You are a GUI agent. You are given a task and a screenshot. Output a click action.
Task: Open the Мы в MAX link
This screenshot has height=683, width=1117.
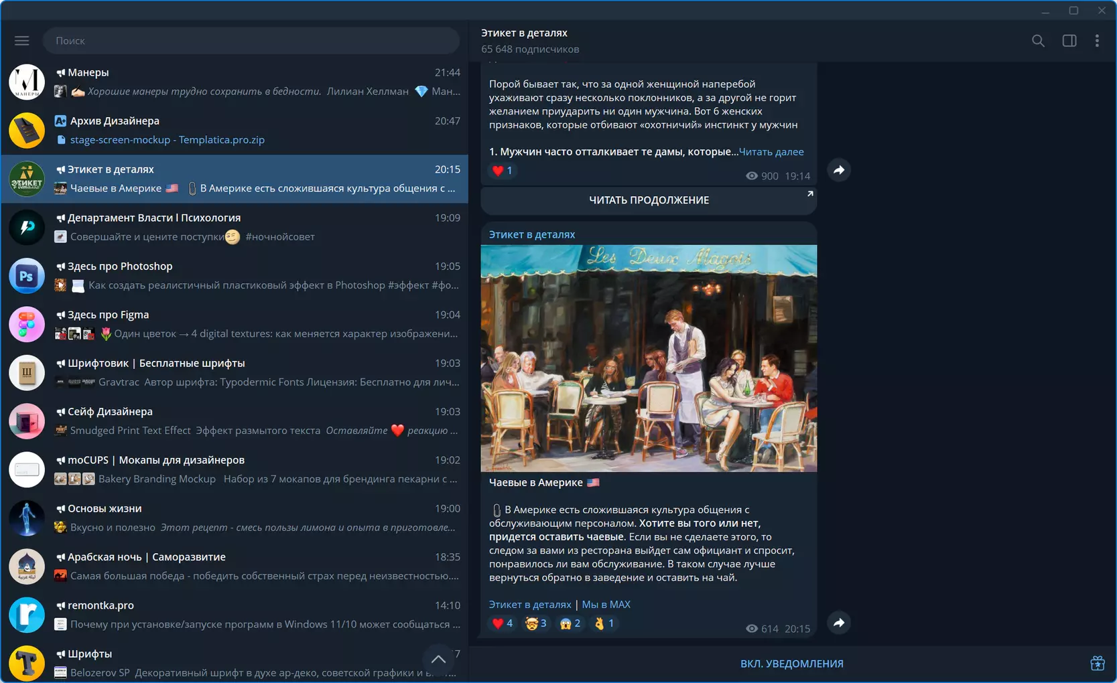[606, 605]
